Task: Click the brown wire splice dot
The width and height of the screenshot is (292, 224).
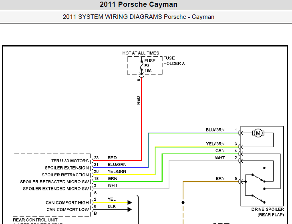Action: tap(183, 203)
